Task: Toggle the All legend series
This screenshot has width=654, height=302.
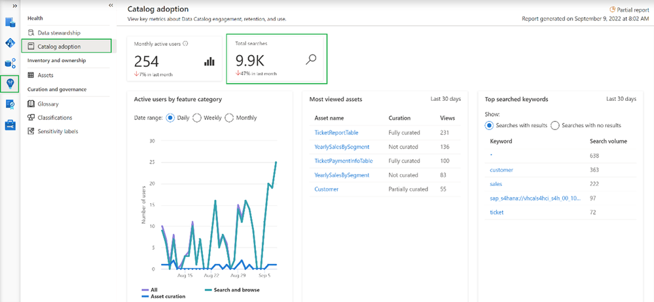Action: click(149, 290)
